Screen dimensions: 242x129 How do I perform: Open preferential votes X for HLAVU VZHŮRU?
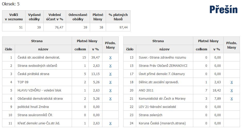tap(110, 90)
